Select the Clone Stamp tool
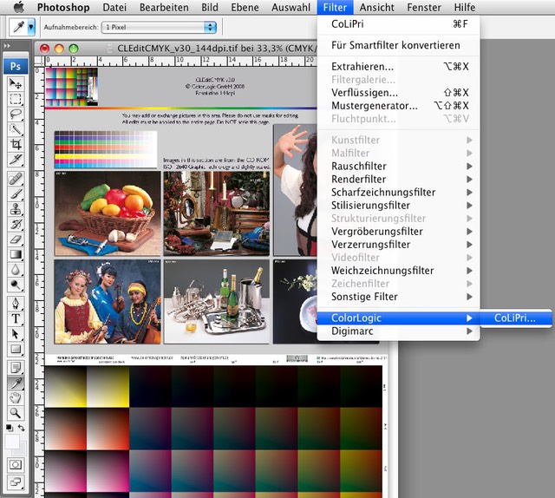 click(16, 209)
